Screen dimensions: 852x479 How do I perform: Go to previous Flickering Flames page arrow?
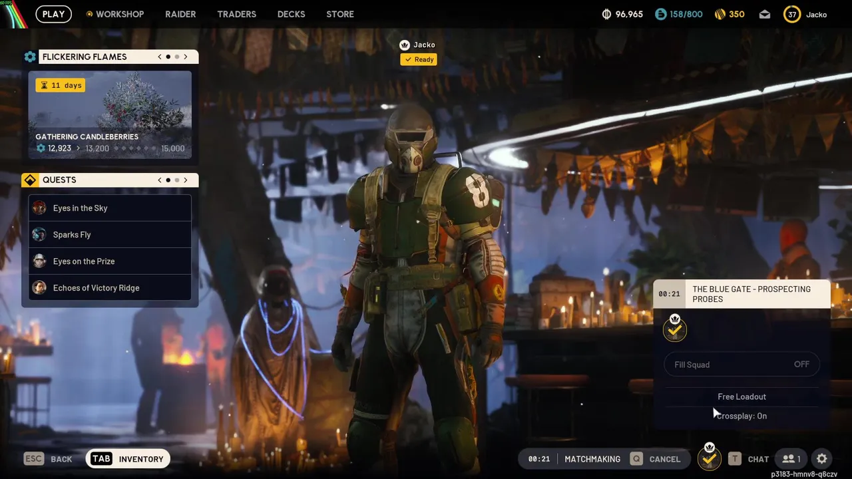[x=160, y=57]
